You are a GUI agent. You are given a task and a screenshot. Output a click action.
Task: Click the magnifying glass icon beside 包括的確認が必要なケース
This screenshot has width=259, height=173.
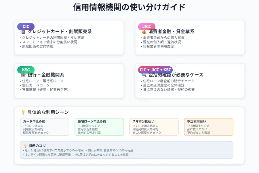point(144,75)
